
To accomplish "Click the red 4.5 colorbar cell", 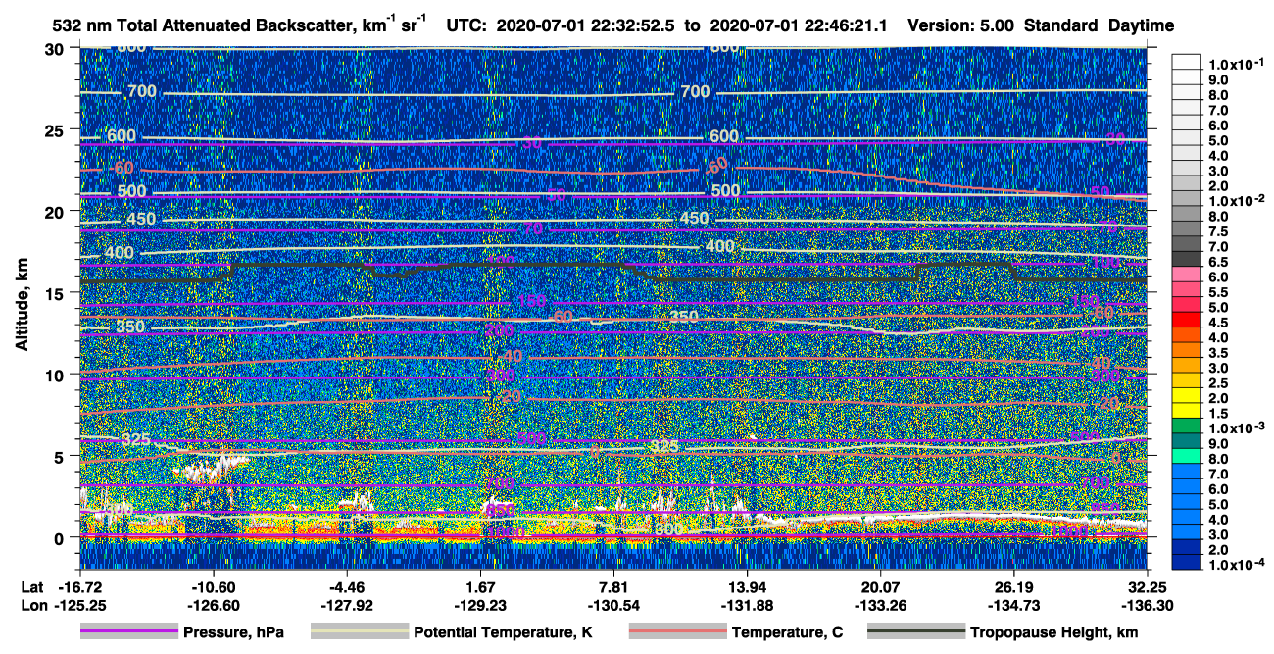I will [x=1187, y=322].
